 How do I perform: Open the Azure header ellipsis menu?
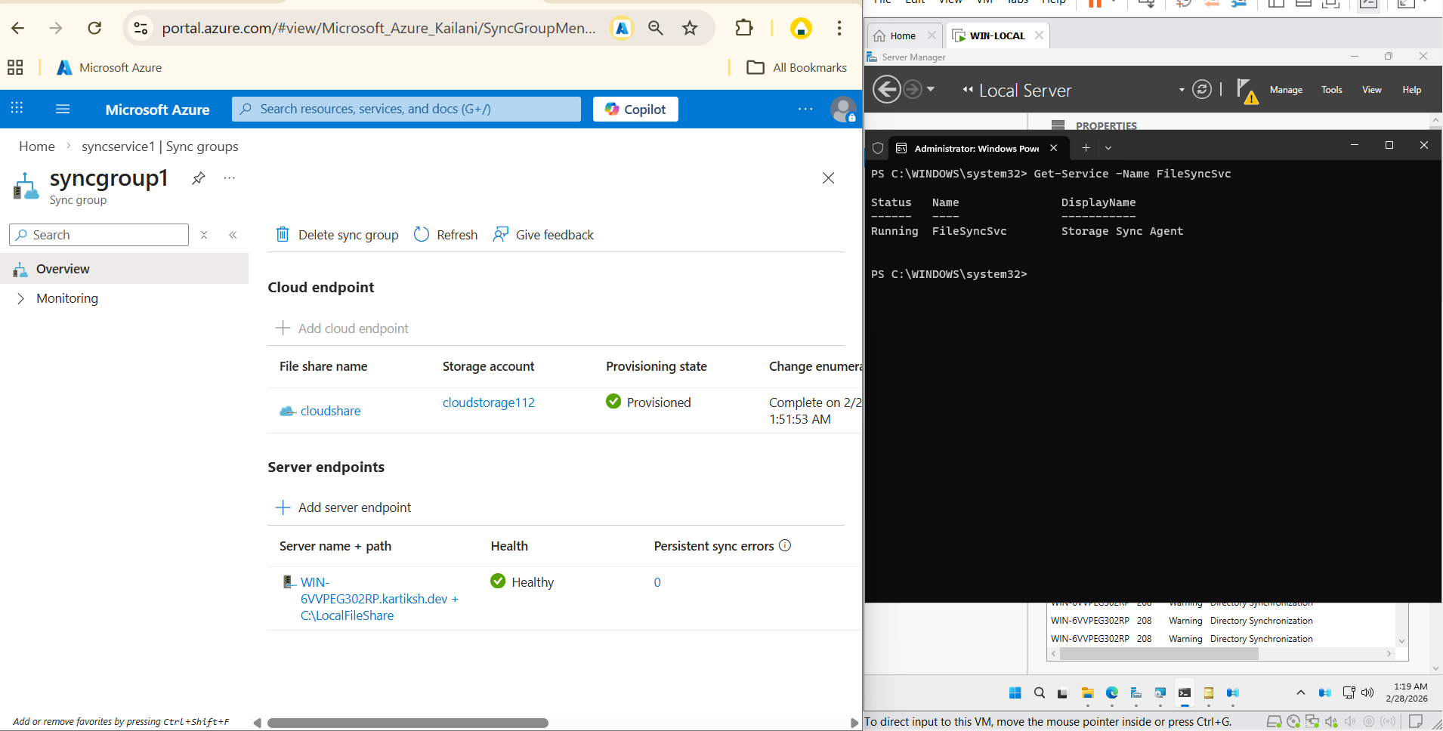click(805, 109)
